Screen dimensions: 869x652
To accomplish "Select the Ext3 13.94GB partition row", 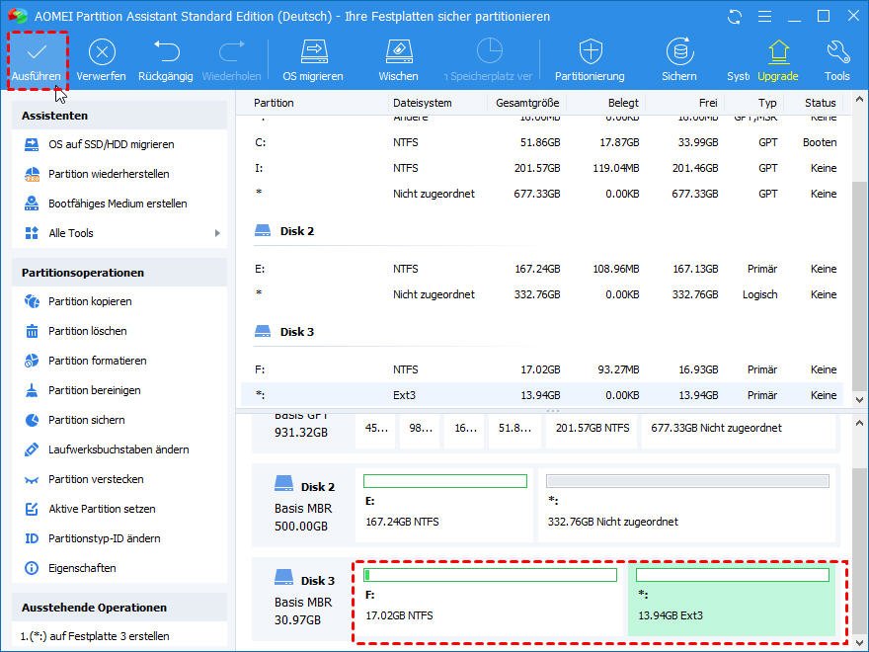I will tap(542, 395).
